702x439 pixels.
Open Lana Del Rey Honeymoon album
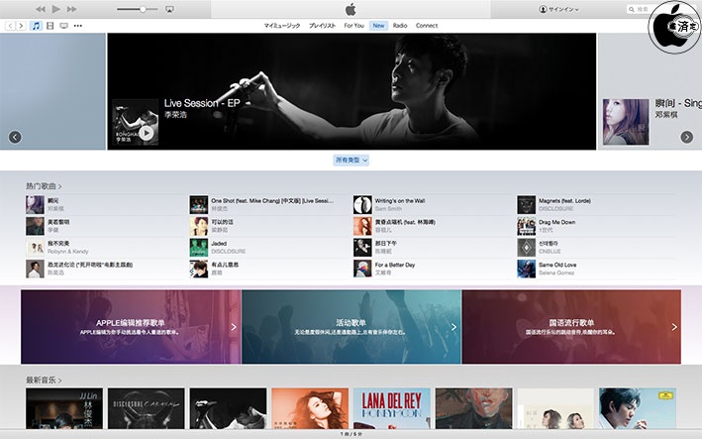392,408
